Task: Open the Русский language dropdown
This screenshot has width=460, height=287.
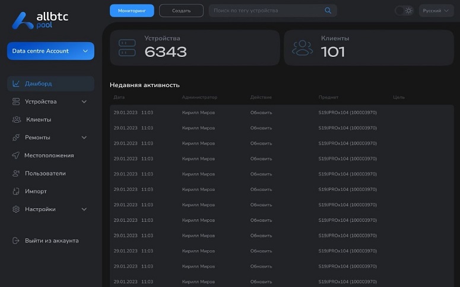Action: pyautogui.click(x=436, y=11)
